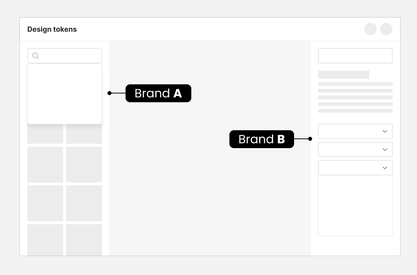The width and height of the screenshot is (417, 275).
Task: Click the expanded dropdown list area
Action: pyautogui.click(x=355, y=205)
